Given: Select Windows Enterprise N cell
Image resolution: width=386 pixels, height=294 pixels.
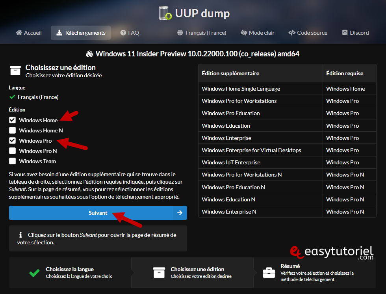Looking at the screenshot, I should click(x=260, y=212).
